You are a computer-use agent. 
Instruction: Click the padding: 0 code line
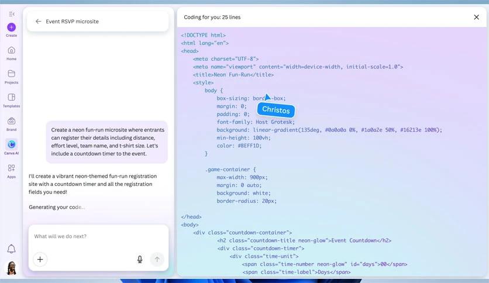click(233, 114)
